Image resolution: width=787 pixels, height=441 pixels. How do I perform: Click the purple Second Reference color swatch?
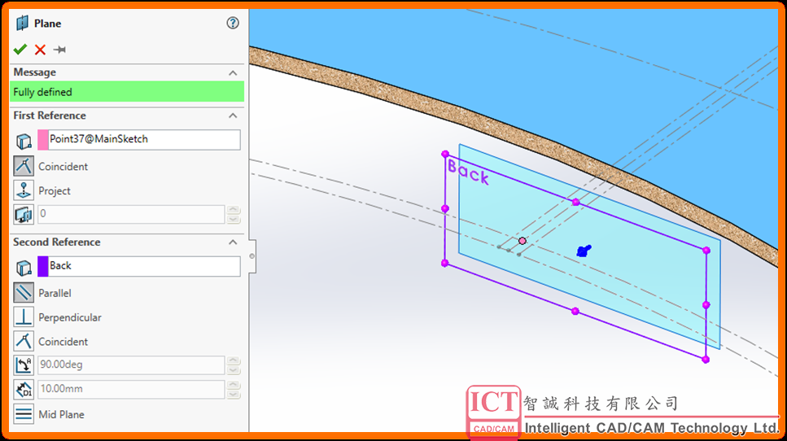(42, 266)
